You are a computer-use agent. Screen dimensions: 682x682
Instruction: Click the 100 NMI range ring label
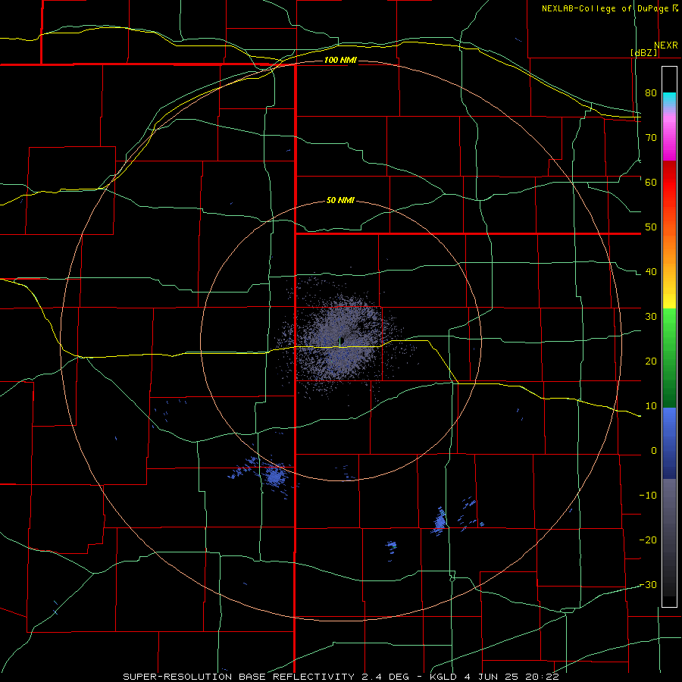[x=340, y=60]
